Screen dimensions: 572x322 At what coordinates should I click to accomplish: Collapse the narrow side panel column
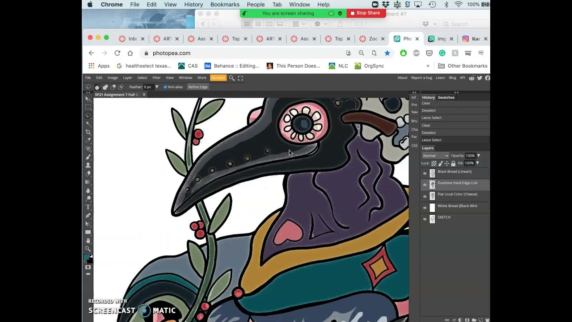(x=414, y=93)
